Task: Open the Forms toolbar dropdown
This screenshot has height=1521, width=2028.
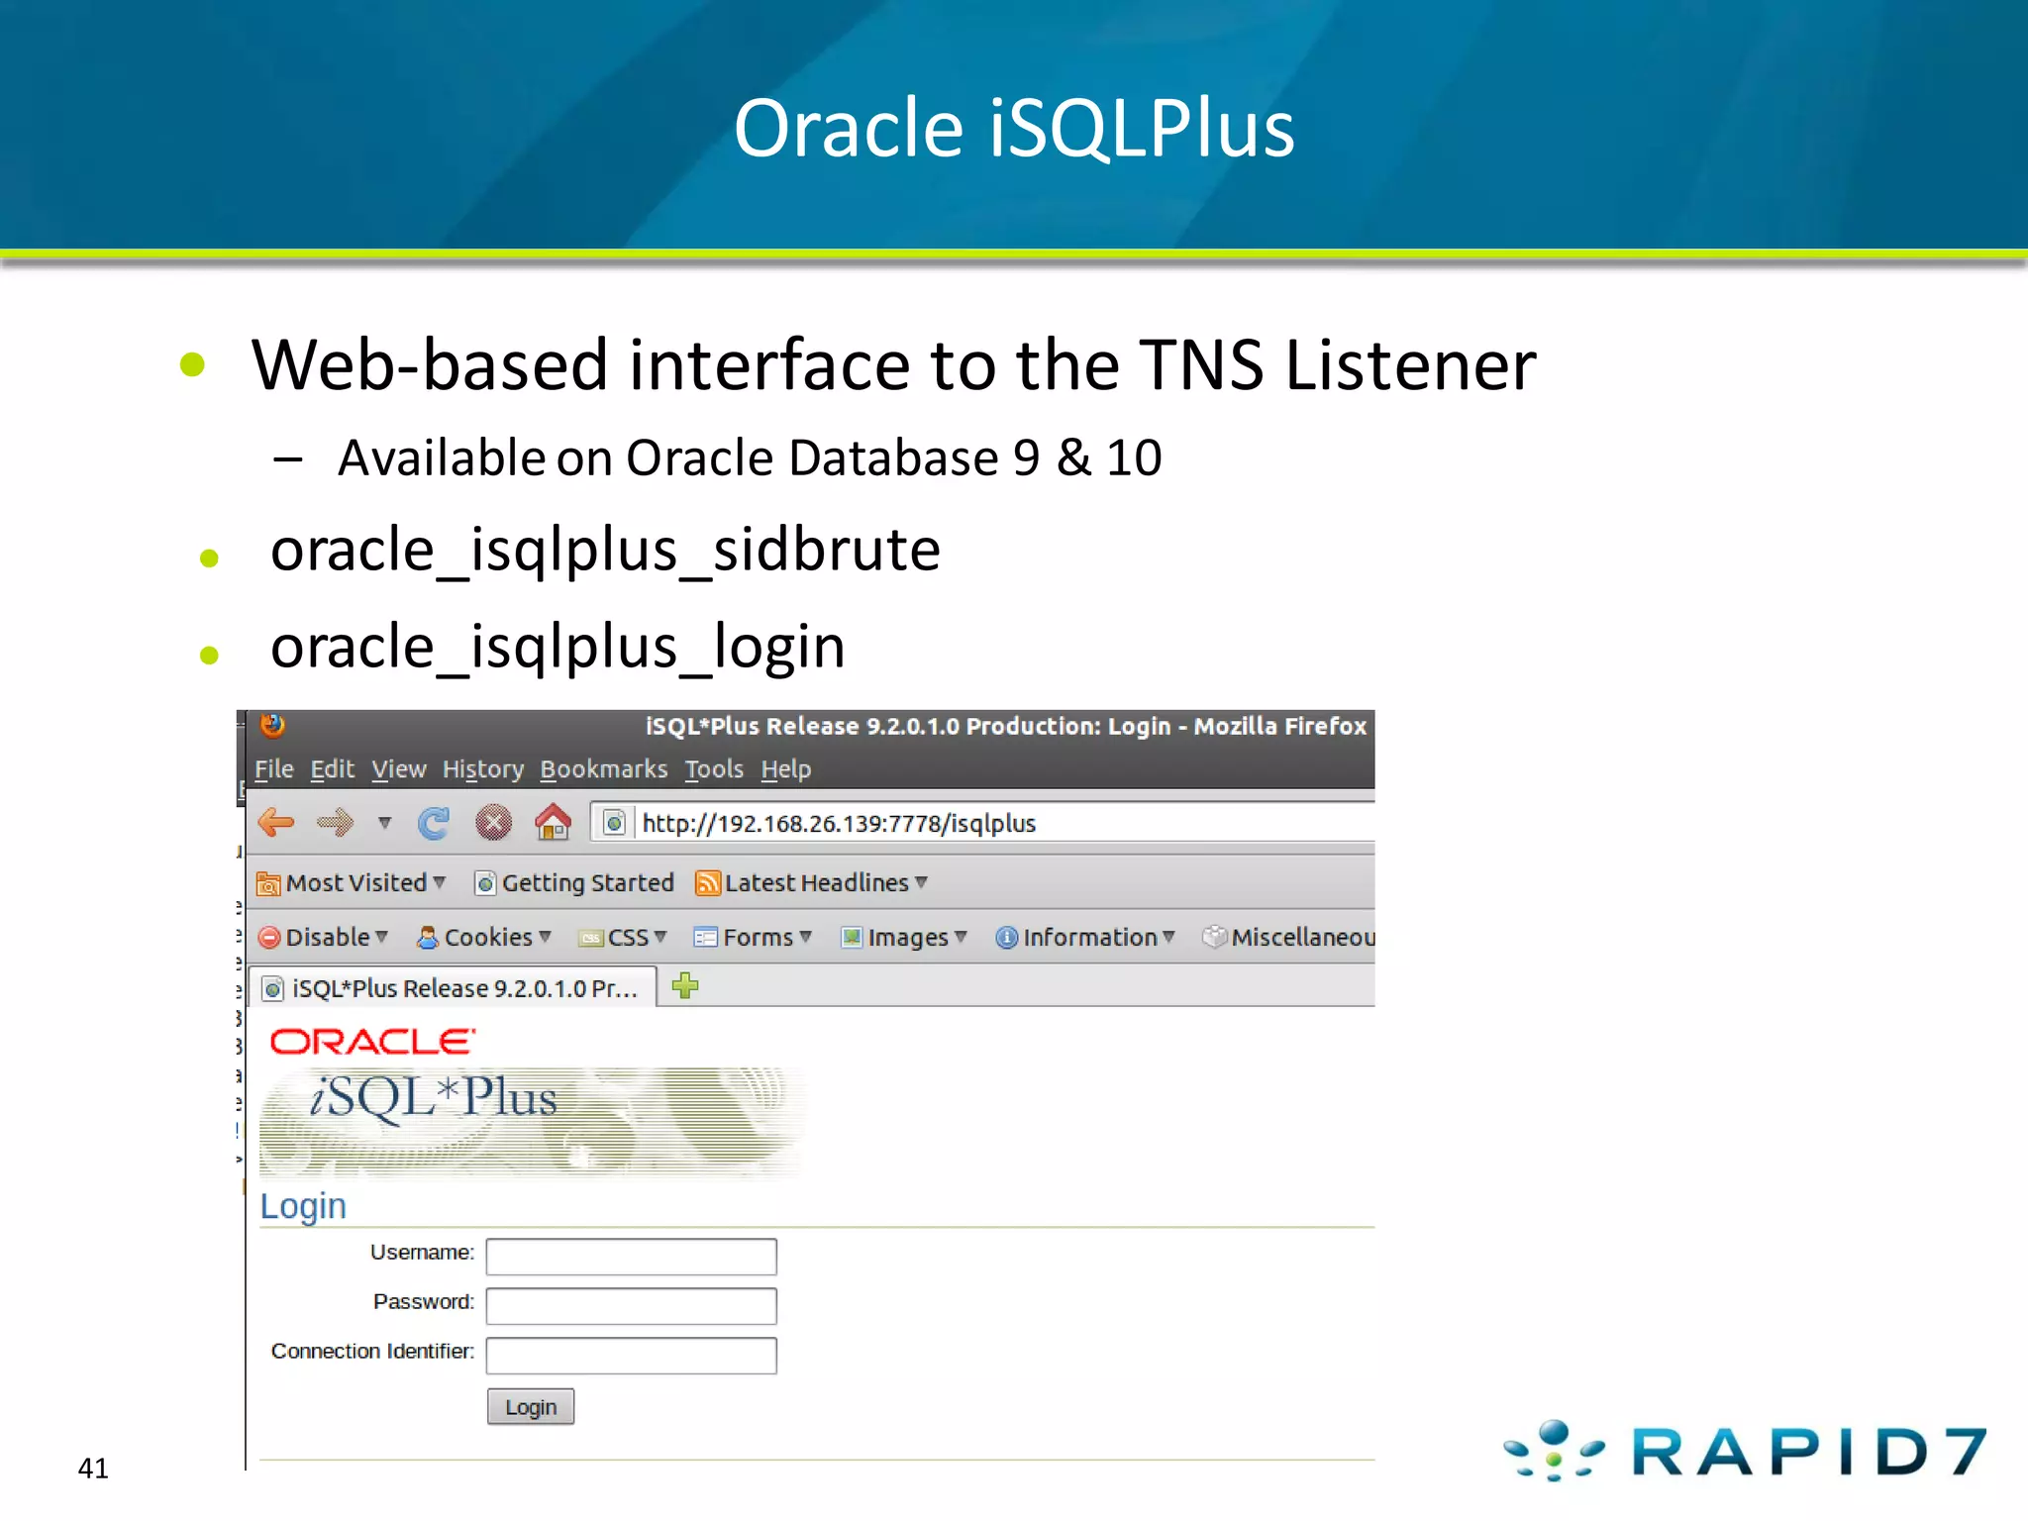Action: click(x=753, y=937)
